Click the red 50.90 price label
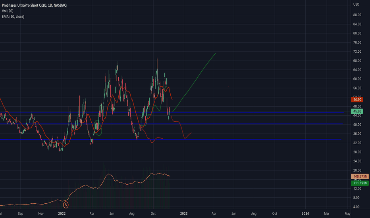 [357, 100]
